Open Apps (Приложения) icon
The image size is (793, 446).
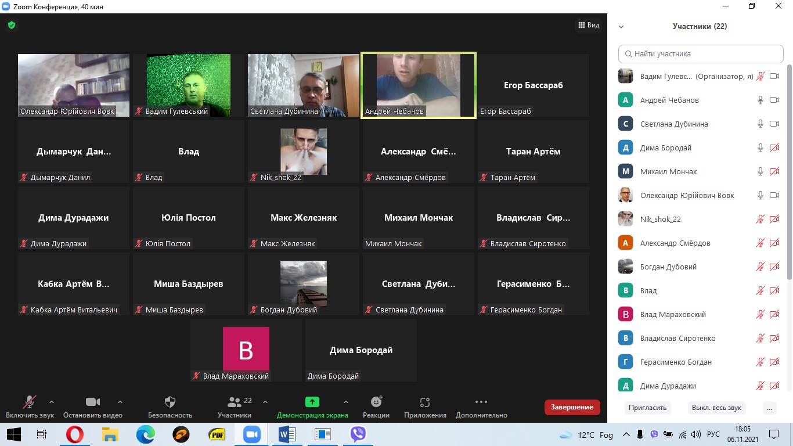click(424, 402)
